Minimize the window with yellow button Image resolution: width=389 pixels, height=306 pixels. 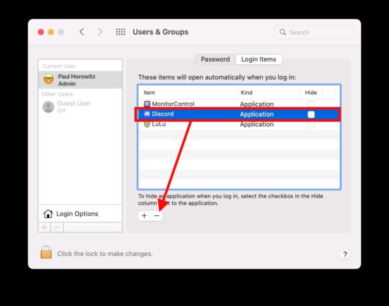(51, 32)
